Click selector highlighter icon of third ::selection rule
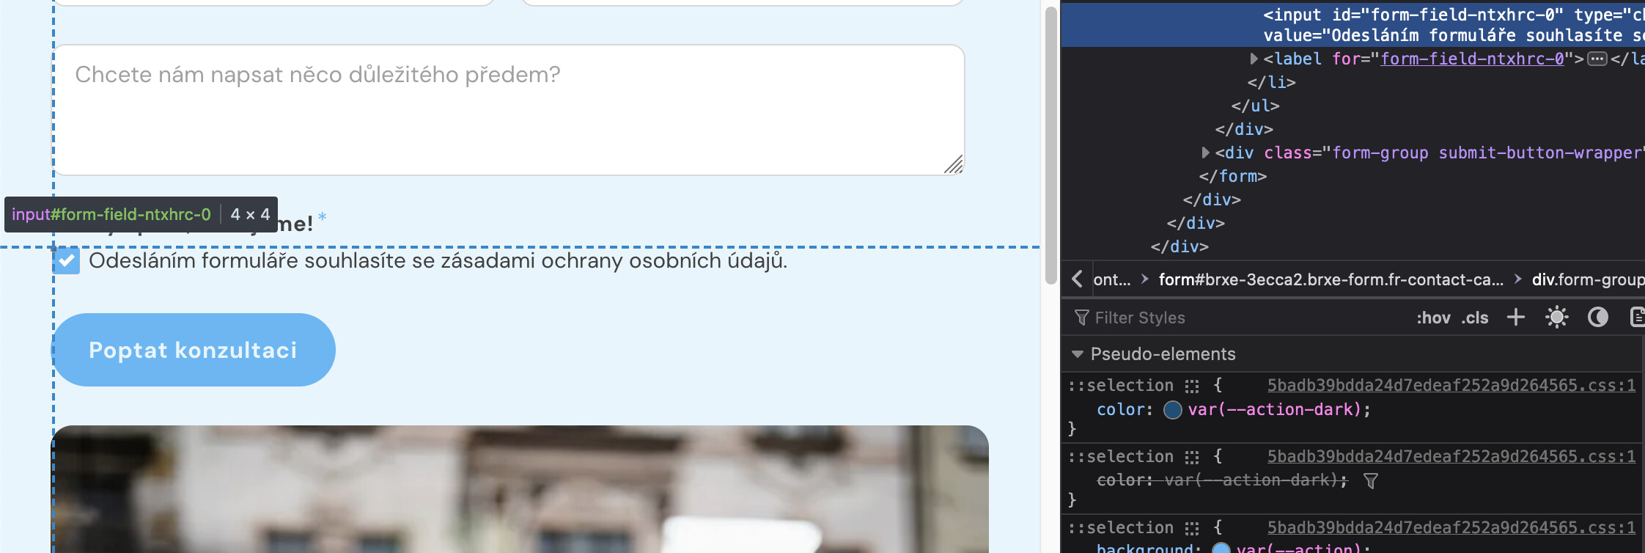 pyautogui.click(x=1192, y=528)
